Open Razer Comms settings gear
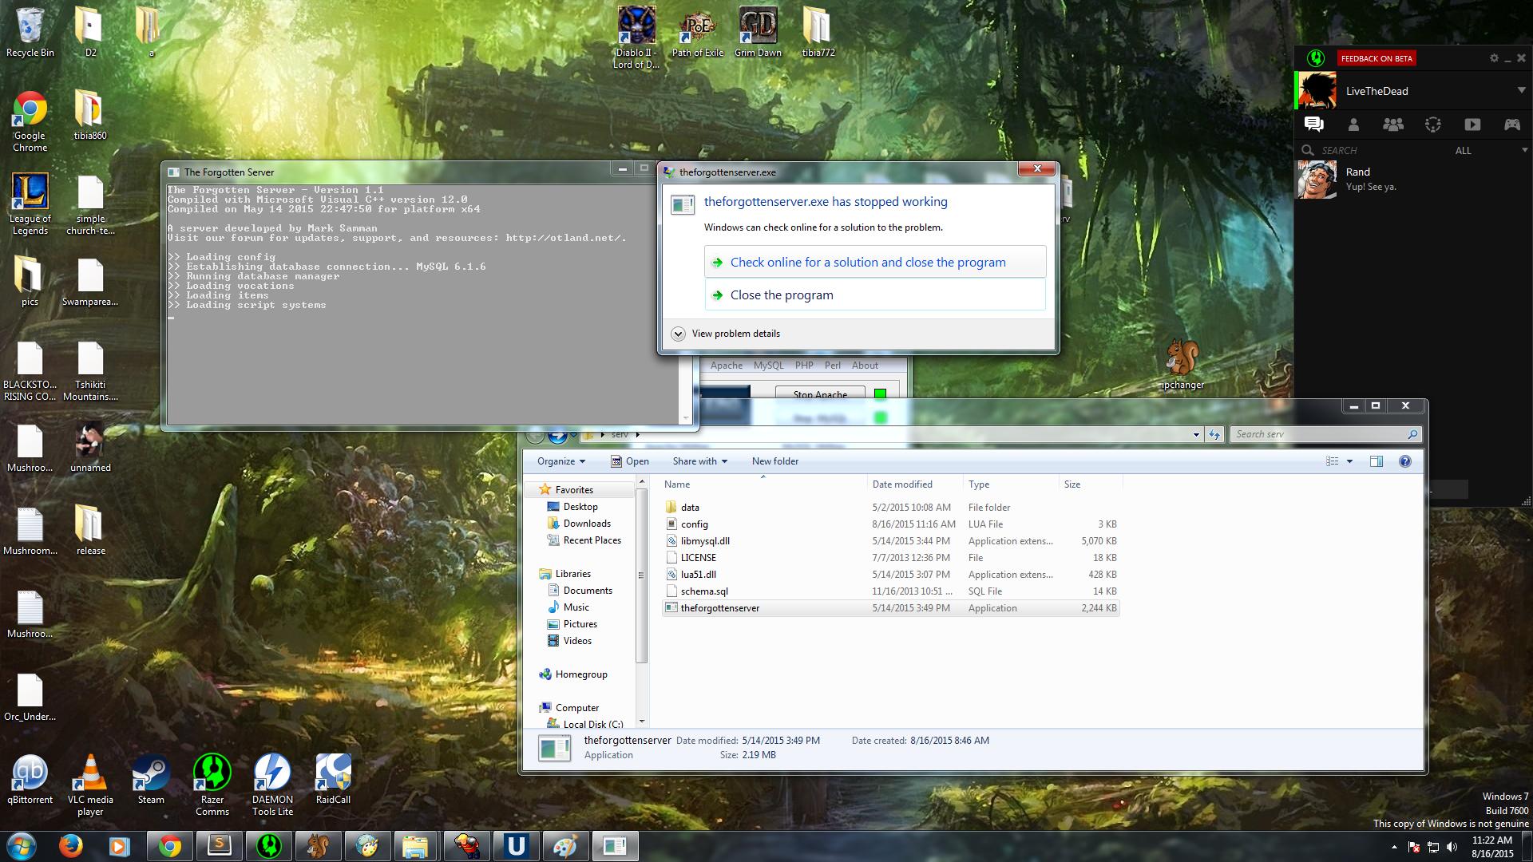 1494,58
